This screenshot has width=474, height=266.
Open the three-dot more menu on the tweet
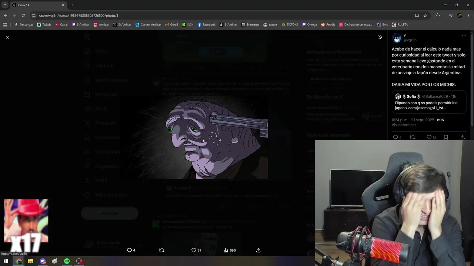(464, 35)
